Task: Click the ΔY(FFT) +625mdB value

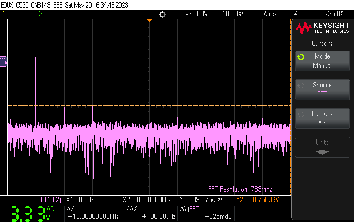Action: point(218,217)
